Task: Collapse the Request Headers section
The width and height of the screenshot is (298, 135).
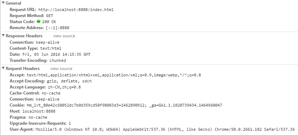Action: tap(3, 68)
